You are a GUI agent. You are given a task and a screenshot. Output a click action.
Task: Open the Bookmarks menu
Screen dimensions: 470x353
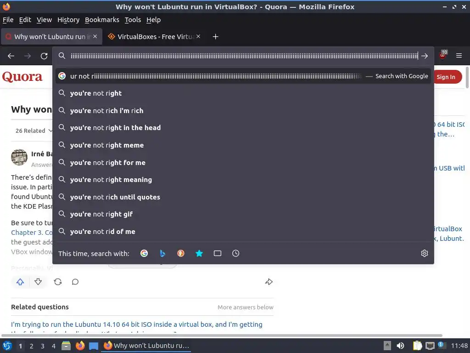pyautogui.click(x=102, y=20)
